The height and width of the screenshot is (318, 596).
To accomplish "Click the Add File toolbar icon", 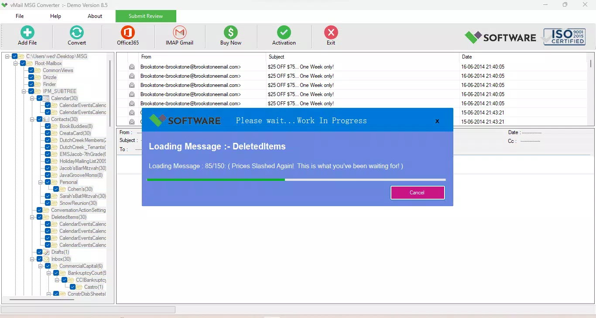I will [27, 32].
